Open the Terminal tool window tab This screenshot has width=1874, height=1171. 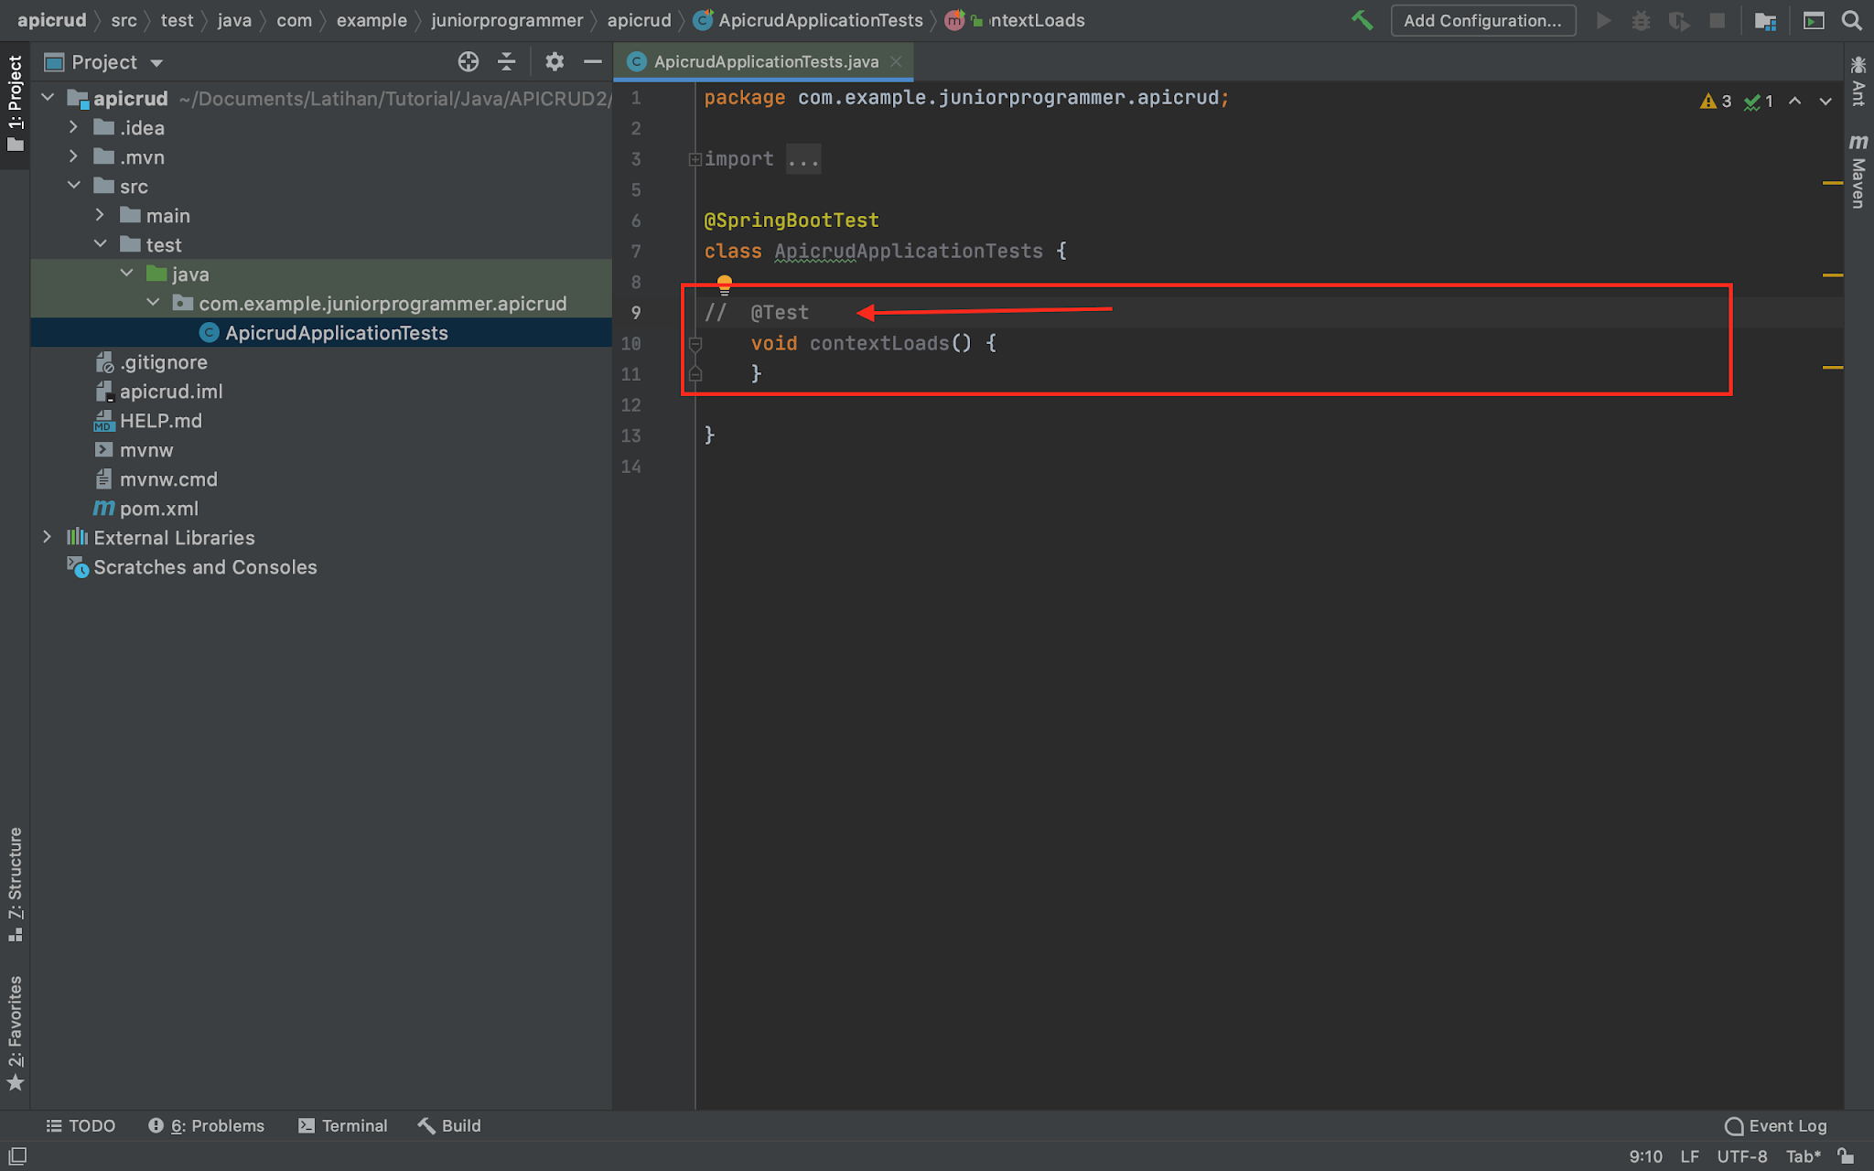click(x=343, y=1125)
